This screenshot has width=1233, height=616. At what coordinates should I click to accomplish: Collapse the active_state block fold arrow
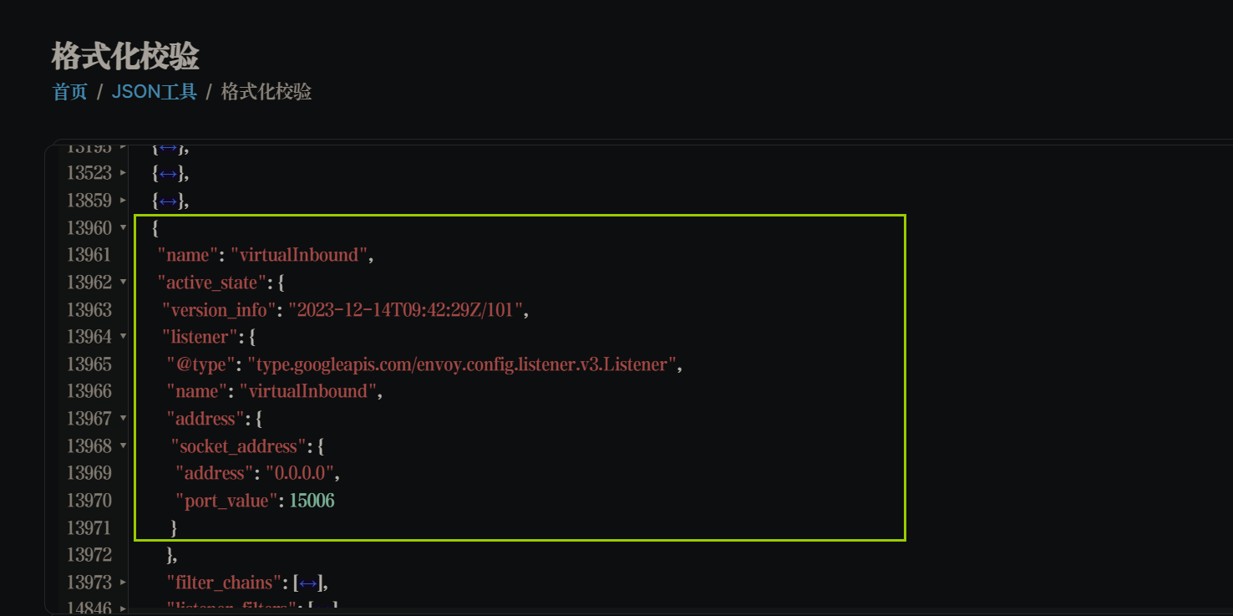tap(124, 282)
